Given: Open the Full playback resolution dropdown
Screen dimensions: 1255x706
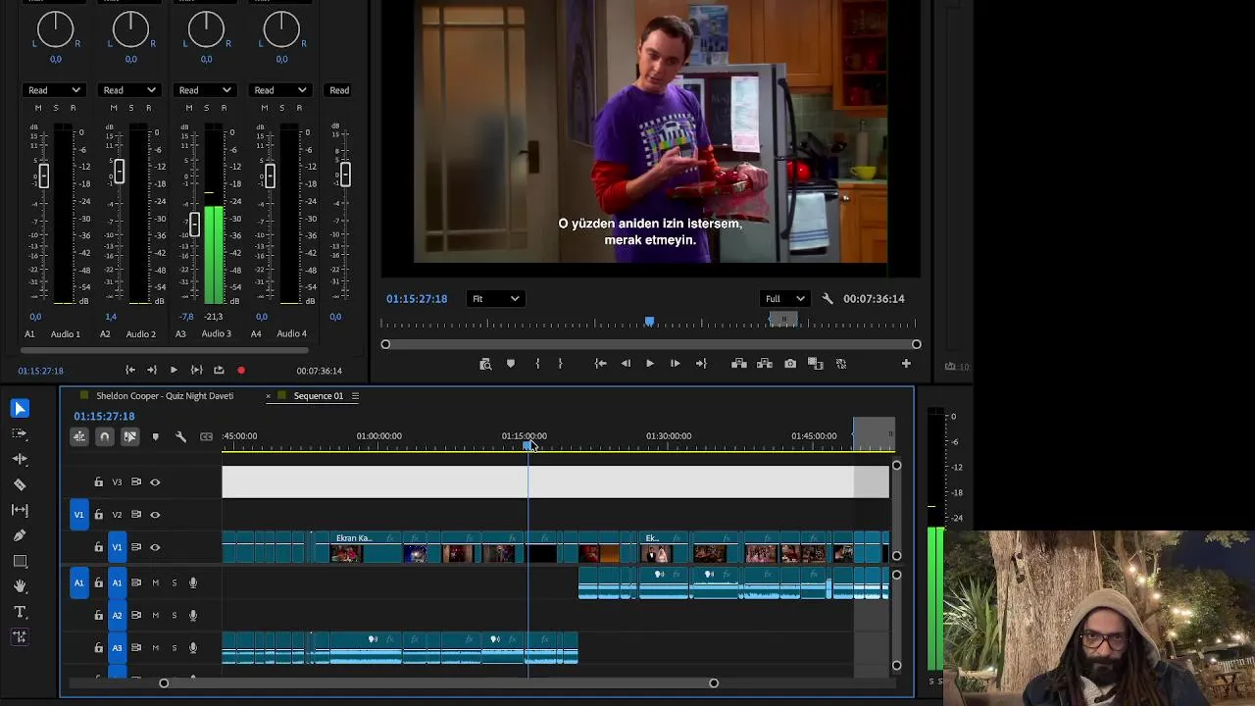Looking at the screenshot, I should pyautogui.click(x=785, y=299).
